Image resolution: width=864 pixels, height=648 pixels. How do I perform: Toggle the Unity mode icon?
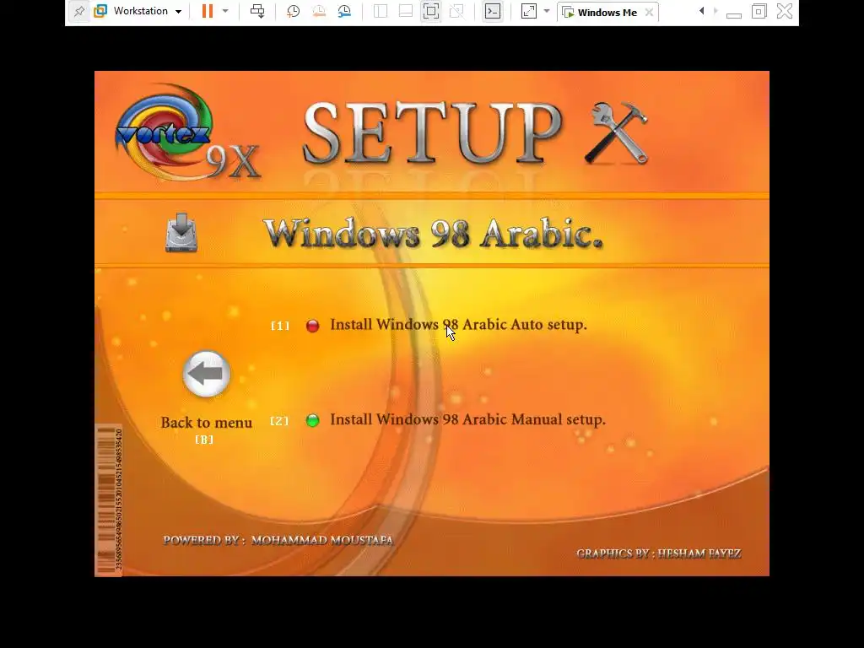tap(456, 11)
